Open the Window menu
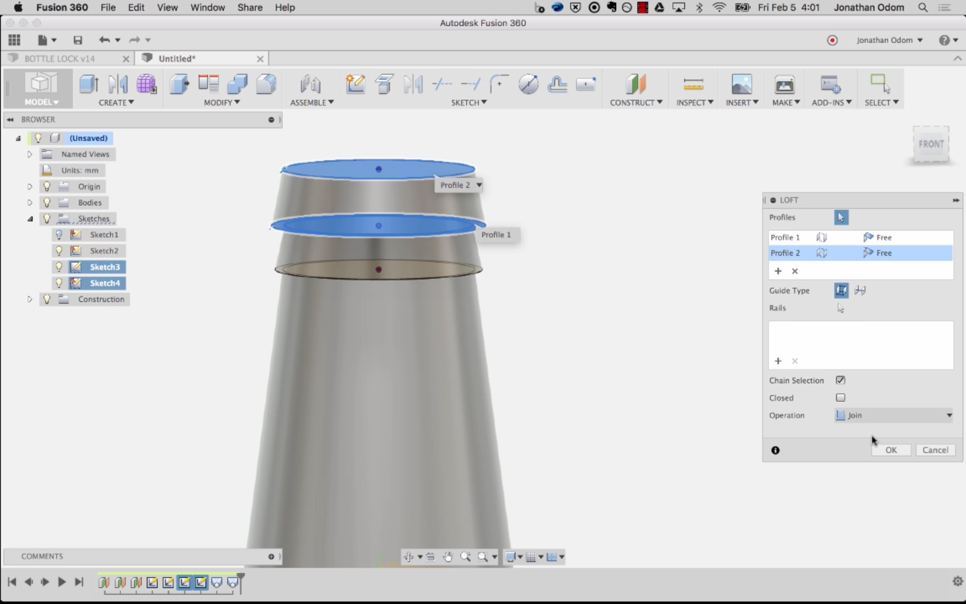 coord(208,8)
